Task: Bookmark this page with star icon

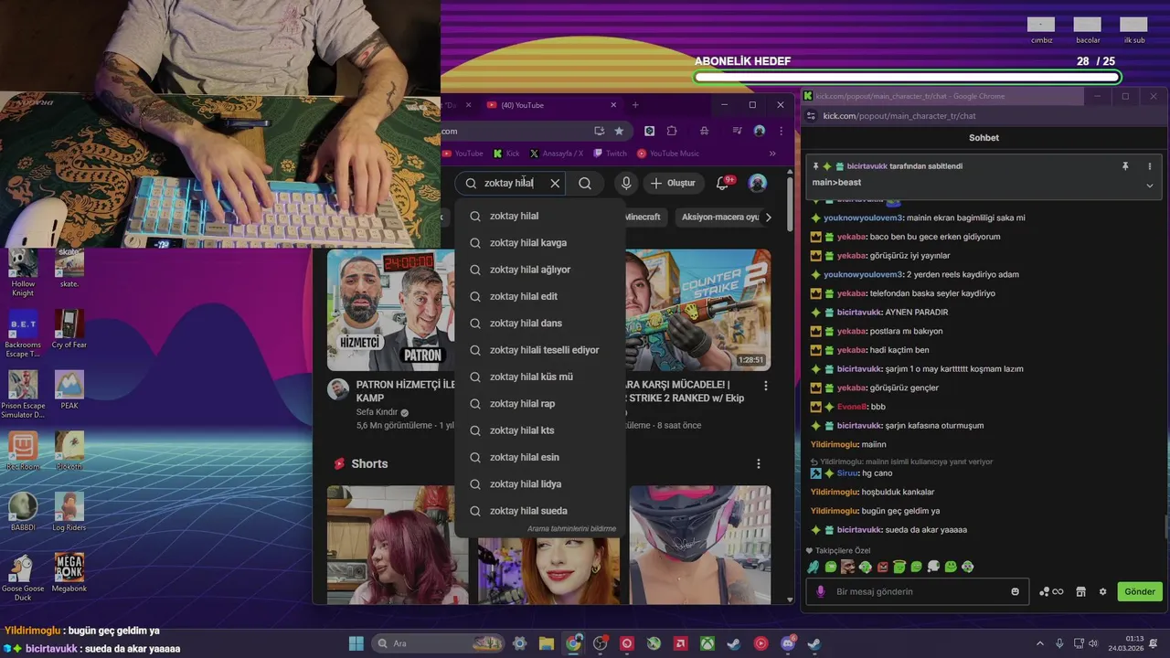Action: click(x=619, y=131)
